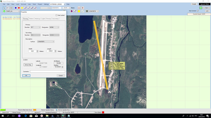Select the yellow circle node tool
Screen dimensions: 211x118
pyautogui.click(x=22, y=8)
